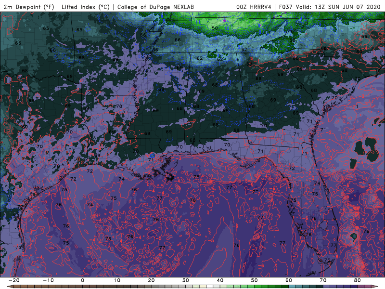
Task: Click the -20 label on the color scale
Action: (14, 280)
